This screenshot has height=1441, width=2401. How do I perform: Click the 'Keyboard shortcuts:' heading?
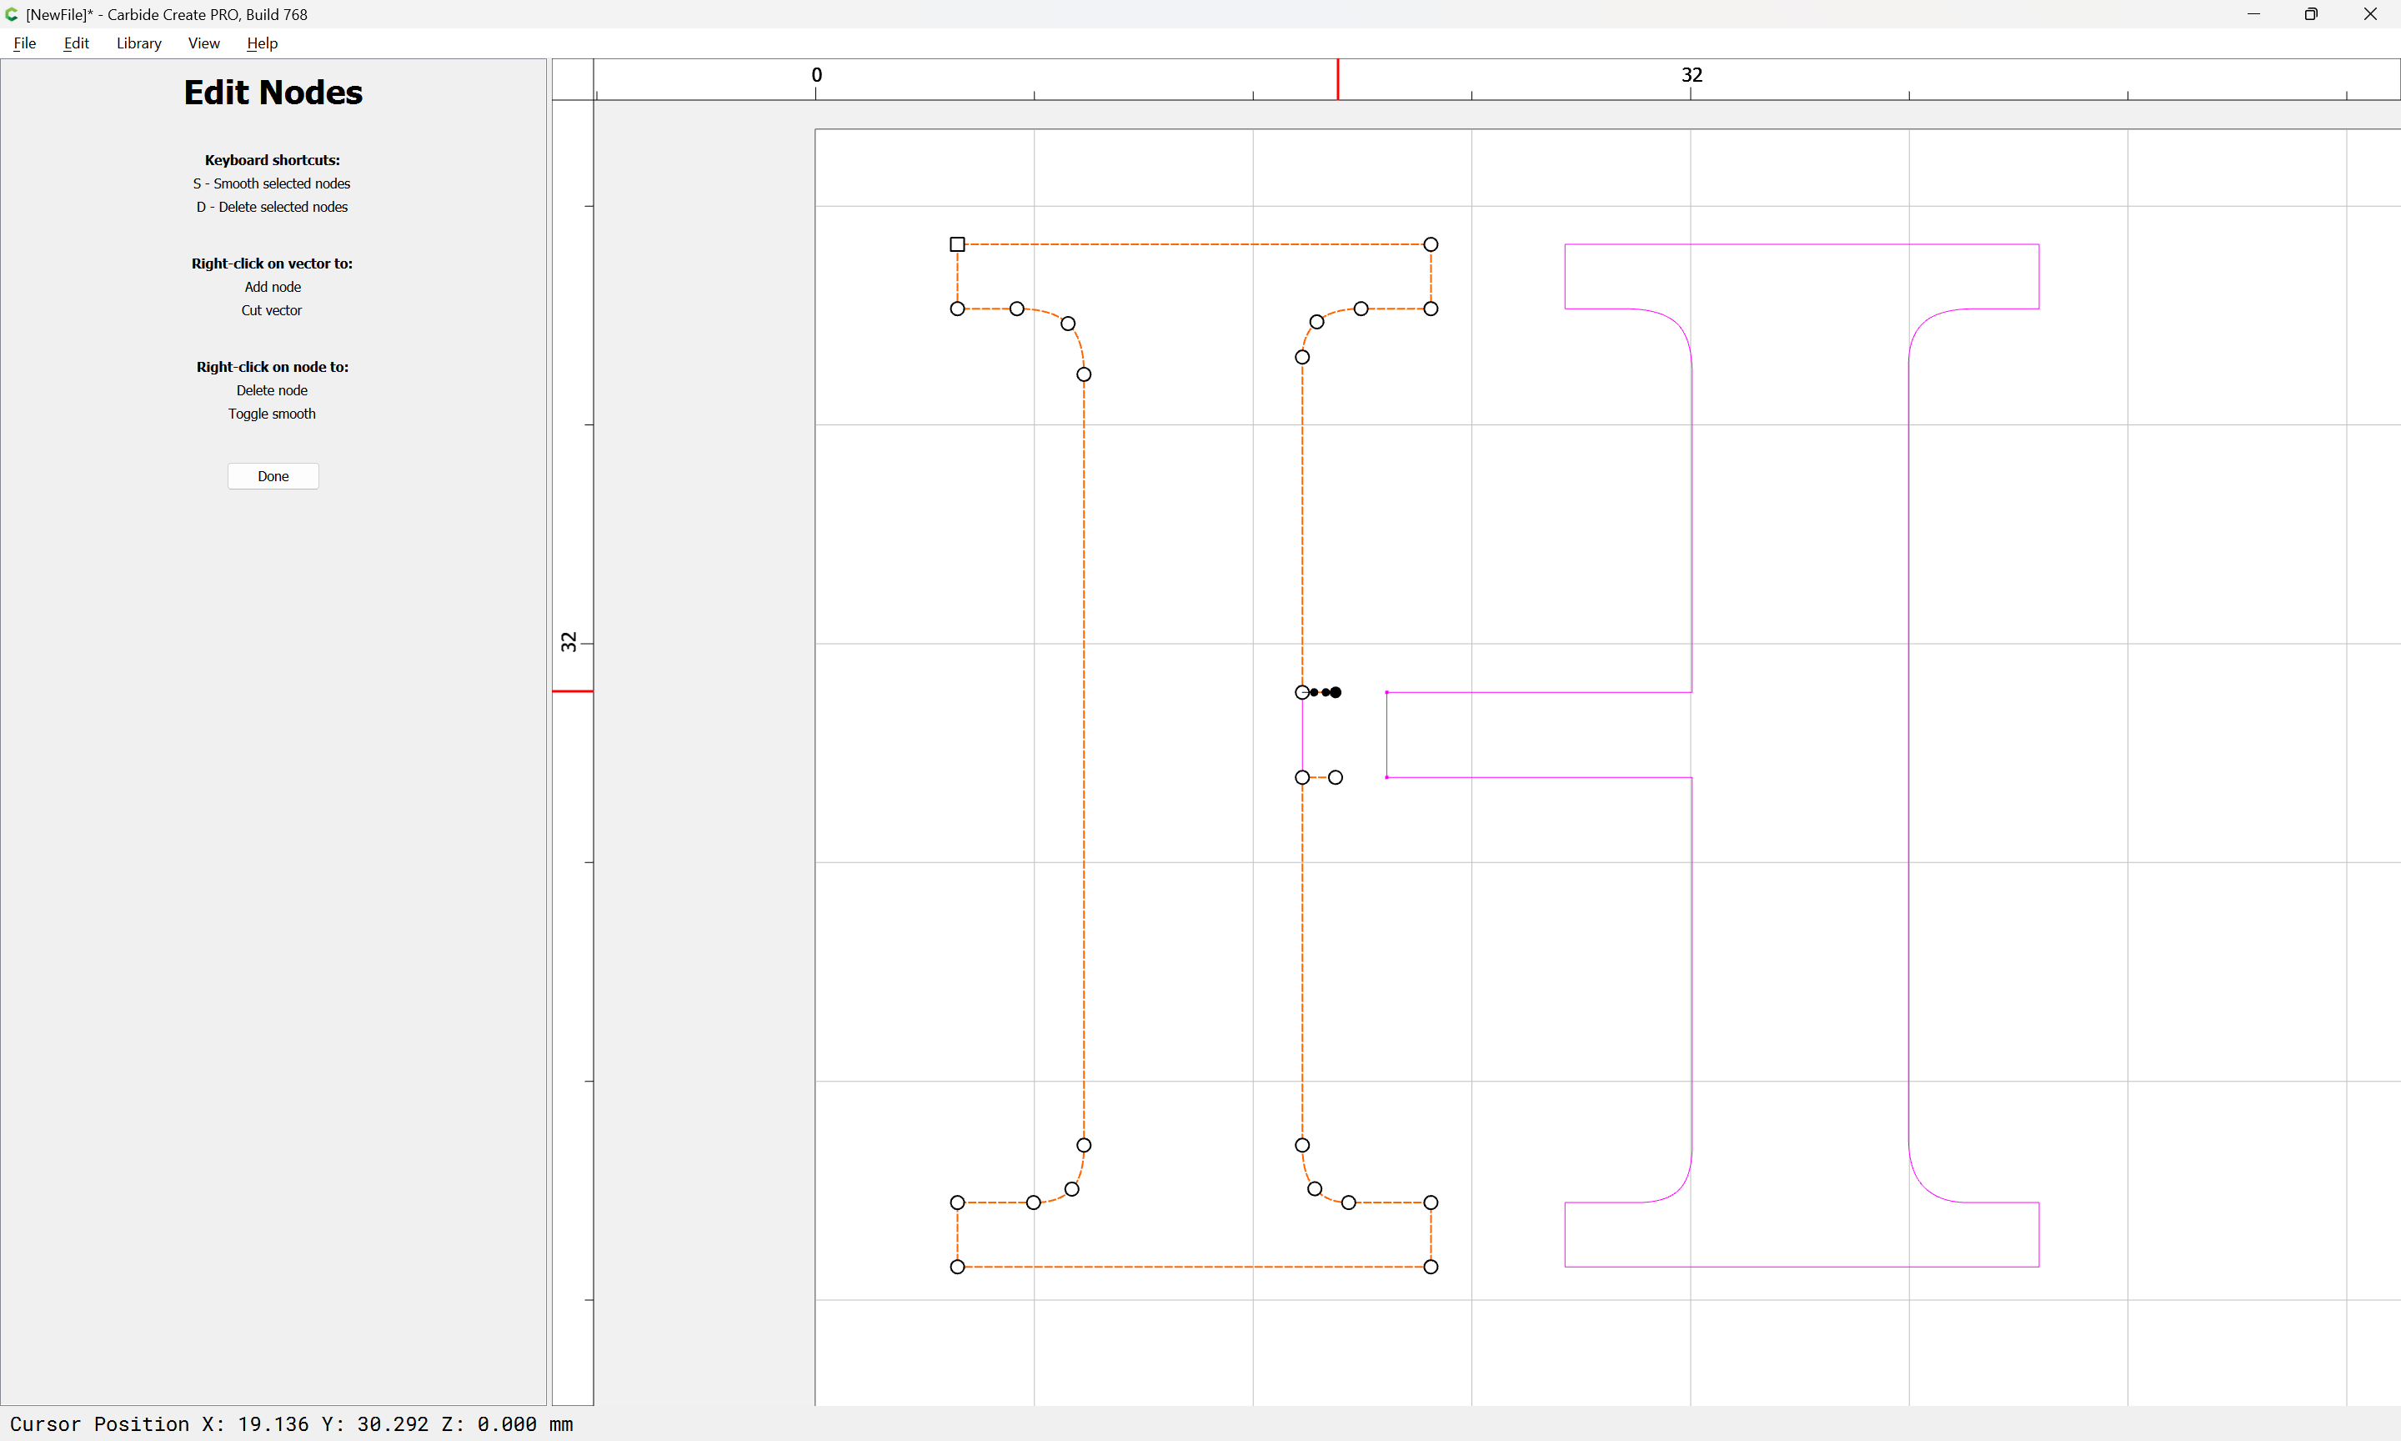coord(273,160)
